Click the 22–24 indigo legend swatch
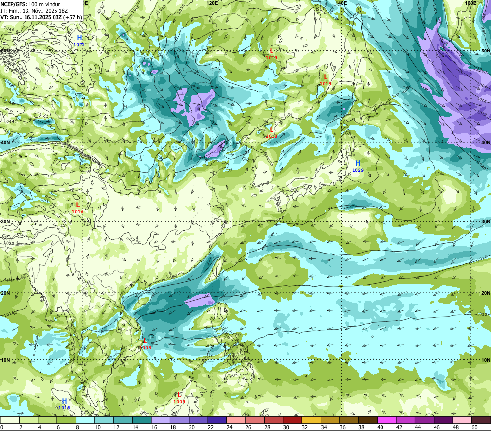The width and height of the screenshot is (491, 431). pos(218,420)
